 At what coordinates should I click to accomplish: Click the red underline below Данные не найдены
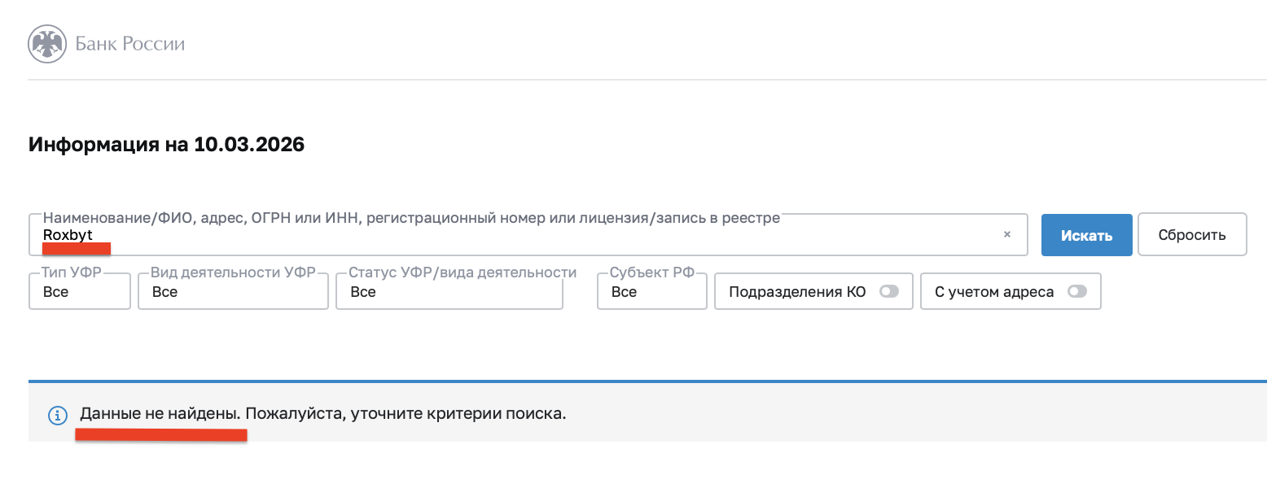coord(161,435)
